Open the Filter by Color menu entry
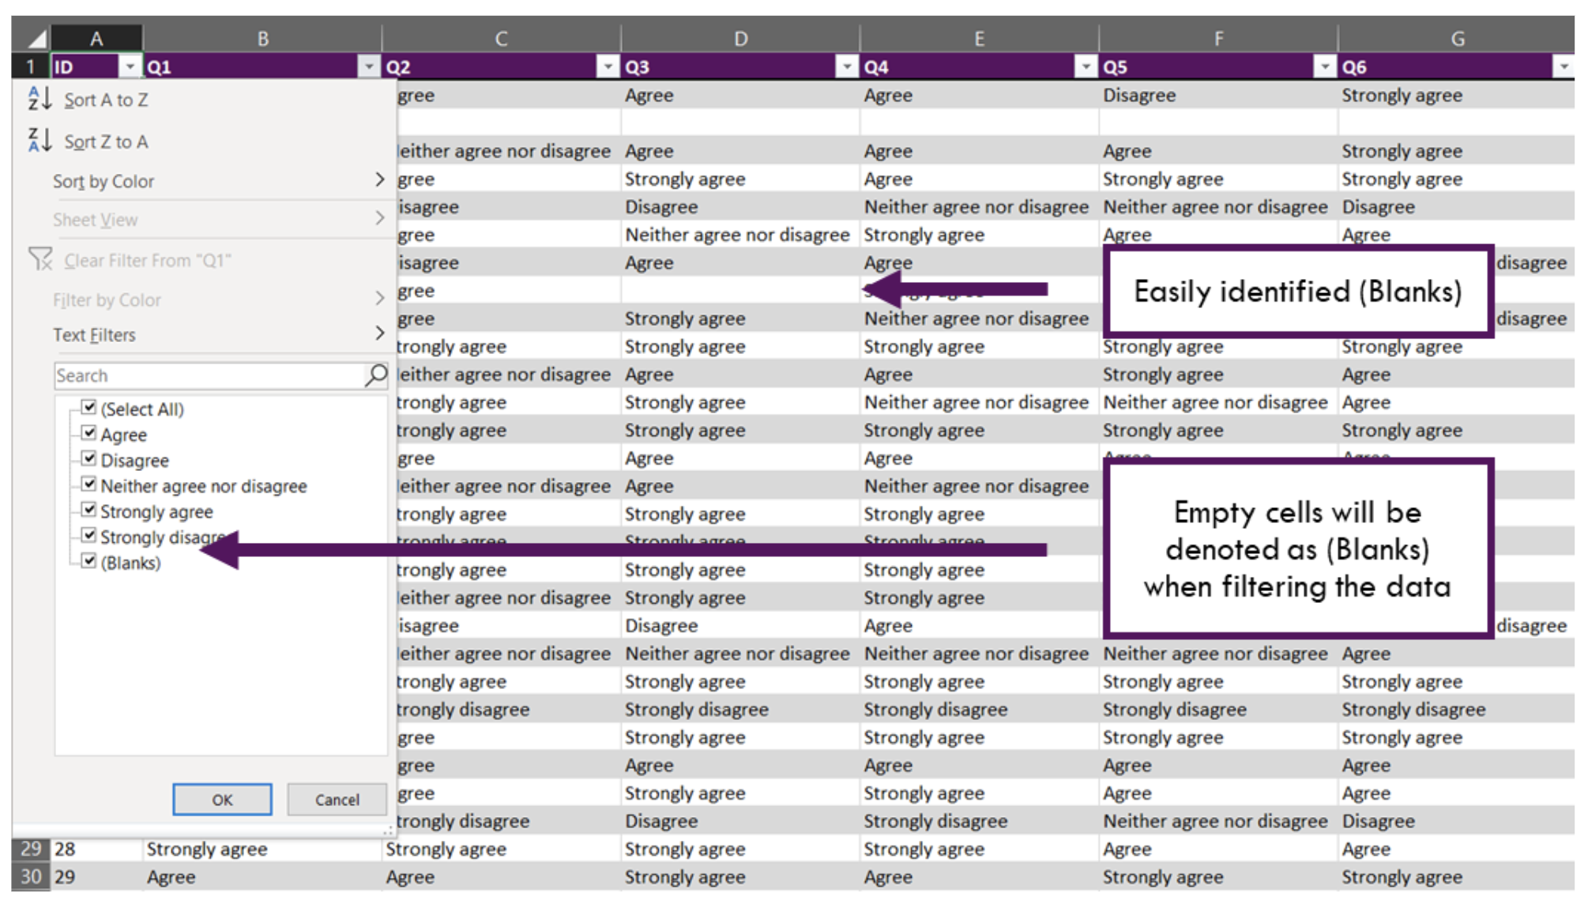Image resolution: width=1588 pixels, height=904 pixels. [107, 299]
